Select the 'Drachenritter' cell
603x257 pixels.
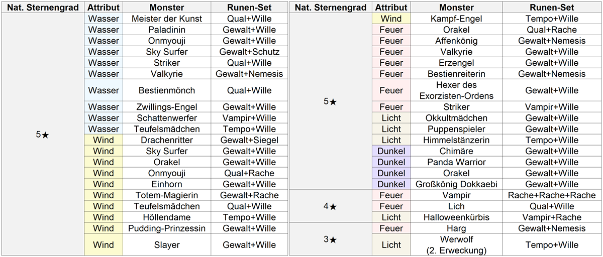166,140
